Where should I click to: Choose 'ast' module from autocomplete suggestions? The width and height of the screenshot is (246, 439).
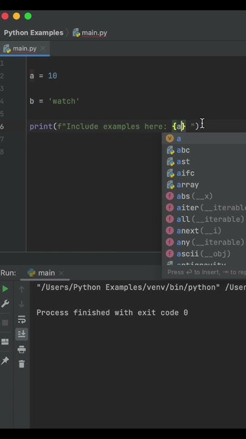point(204,162)
